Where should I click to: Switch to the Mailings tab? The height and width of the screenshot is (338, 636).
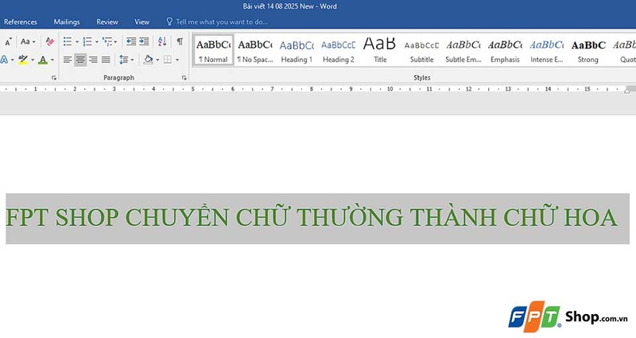coord(67,22)
